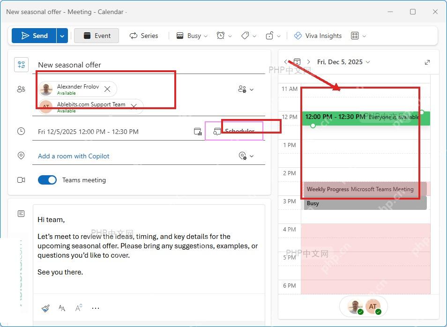Viewport: 447px width, 327px height.
Task: Open more formatting options ellipsis
Action: click(96, 308)
